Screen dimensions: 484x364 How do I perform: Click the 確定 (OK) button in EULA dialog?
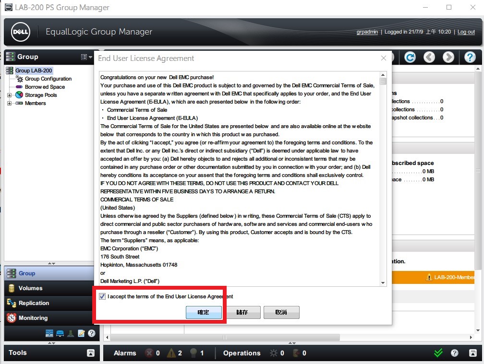coord(204,312)
